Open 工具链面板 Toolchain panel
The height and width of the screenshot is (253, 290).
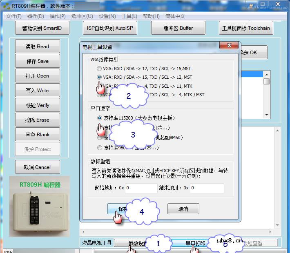(246, 28)
